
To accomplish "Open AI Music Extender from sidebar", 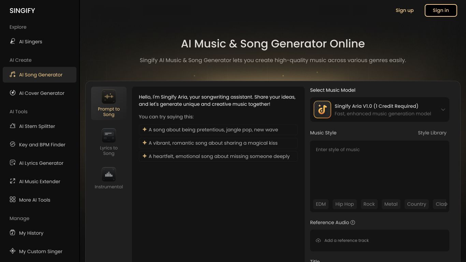I will pos(40,181).
